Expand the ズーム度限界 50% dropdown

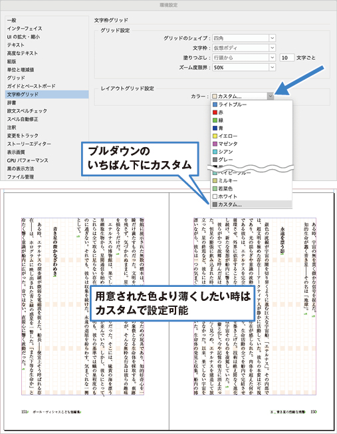coord(273,67)
